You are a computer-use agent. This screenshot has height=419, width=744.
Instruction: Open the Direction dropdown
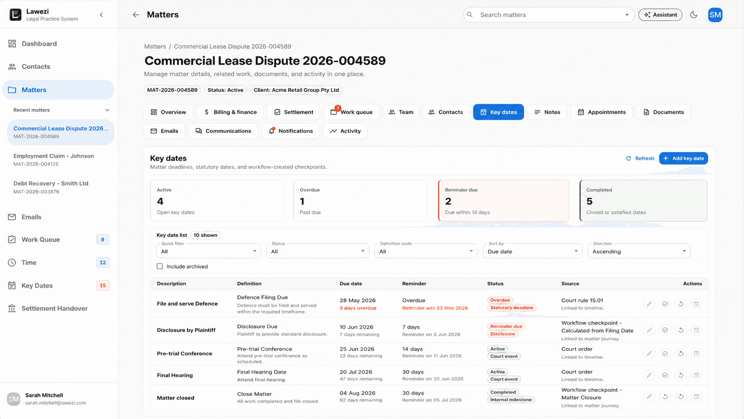(639, 251)
